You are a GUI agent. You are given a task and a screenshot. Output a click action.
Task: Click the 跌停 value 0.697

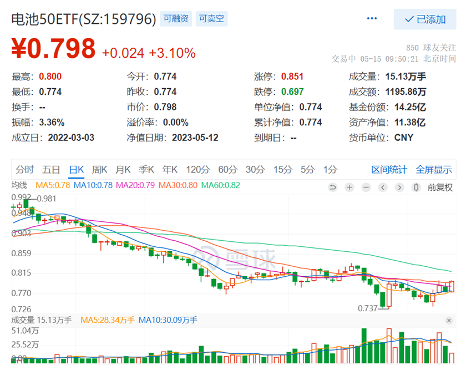292,92
